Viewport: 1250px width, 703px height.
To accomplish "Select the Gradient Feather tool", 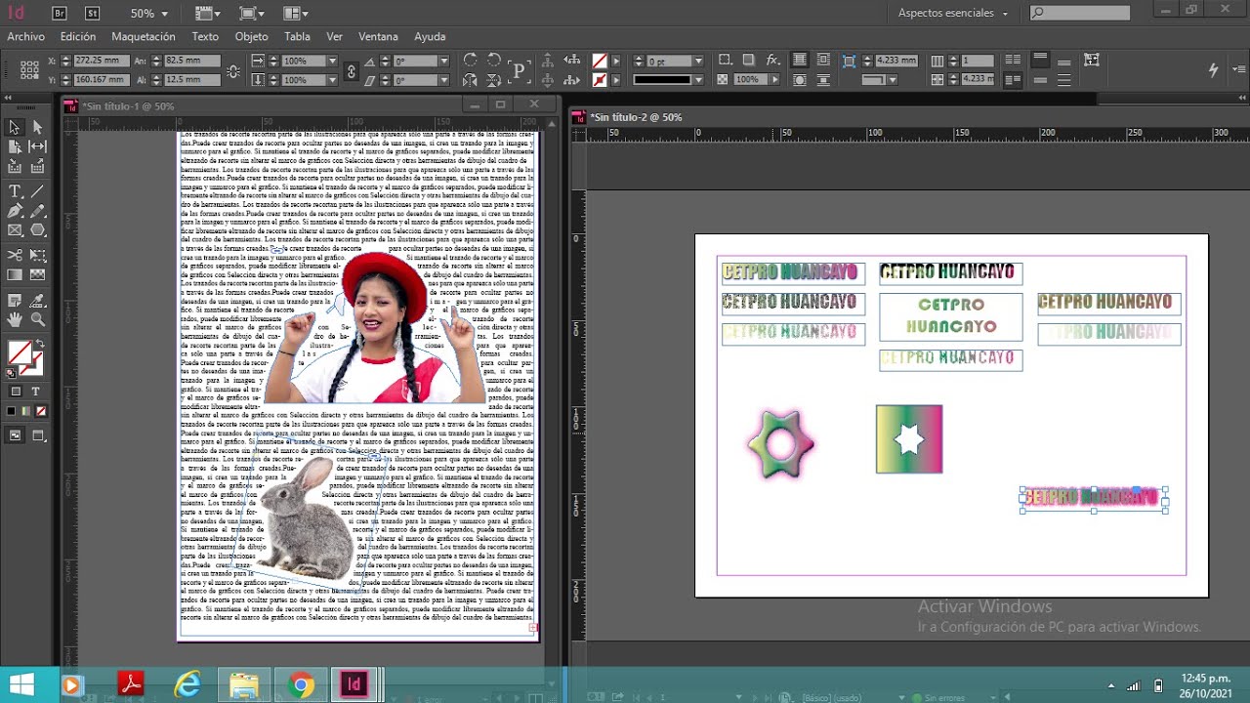I will pos(38,275).
